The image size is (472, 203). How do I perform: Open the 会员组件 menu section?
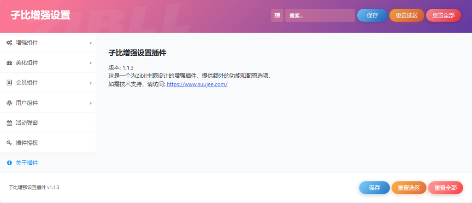coord(48,83)
